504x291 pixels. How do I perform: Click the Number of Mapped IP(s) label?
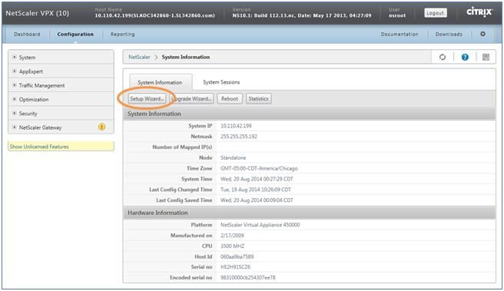pos(182,147)
